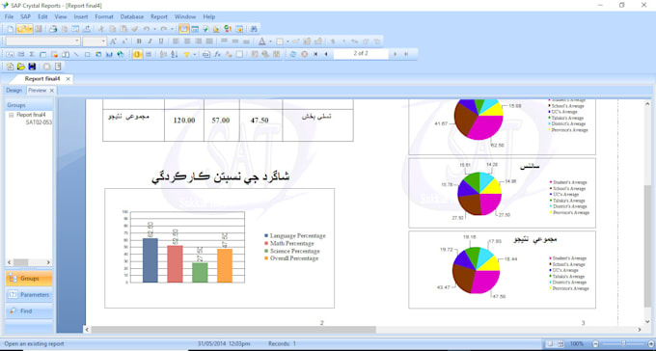Open the Report menu
Screen dimensions: 656x351
click(x=159, y=16)
